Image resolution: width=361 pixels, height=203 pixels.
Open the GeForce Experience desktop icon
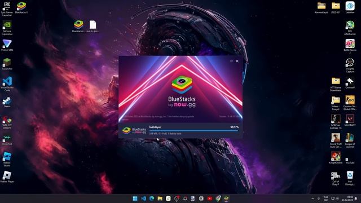pos(7,28)
